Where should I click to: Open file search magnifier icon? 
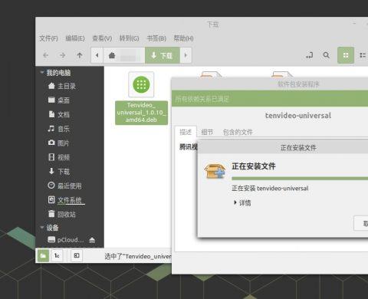(x=327, y=55)
